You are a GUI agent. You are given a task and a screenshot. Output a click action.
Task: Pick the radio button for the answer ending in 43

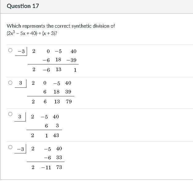10,114
